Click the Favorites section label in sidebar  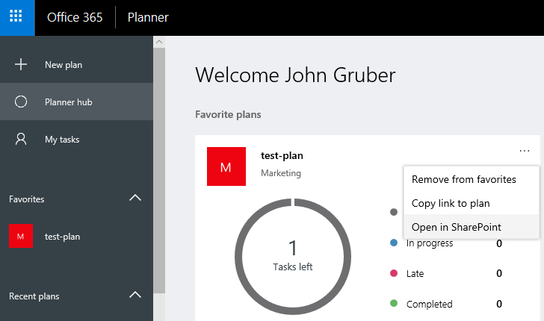click(27, 199)
